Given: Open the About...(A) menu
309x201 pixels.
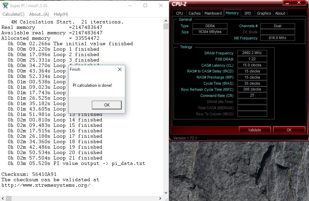Looking at the screenshot, I should (x=39, y=14).
